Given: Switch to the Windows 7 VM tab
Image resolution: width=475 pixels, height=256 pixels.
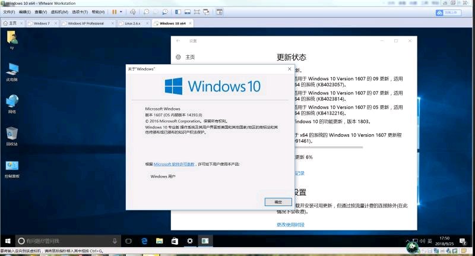Looking at the screenshot, I should pyautogui.click(x=42, y=23).
